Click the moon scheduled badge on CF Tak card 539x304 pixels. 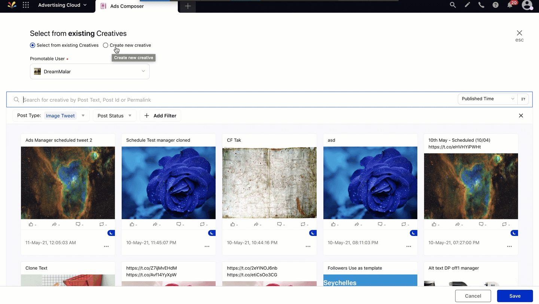pyautogui.click(x=313, y=233)
